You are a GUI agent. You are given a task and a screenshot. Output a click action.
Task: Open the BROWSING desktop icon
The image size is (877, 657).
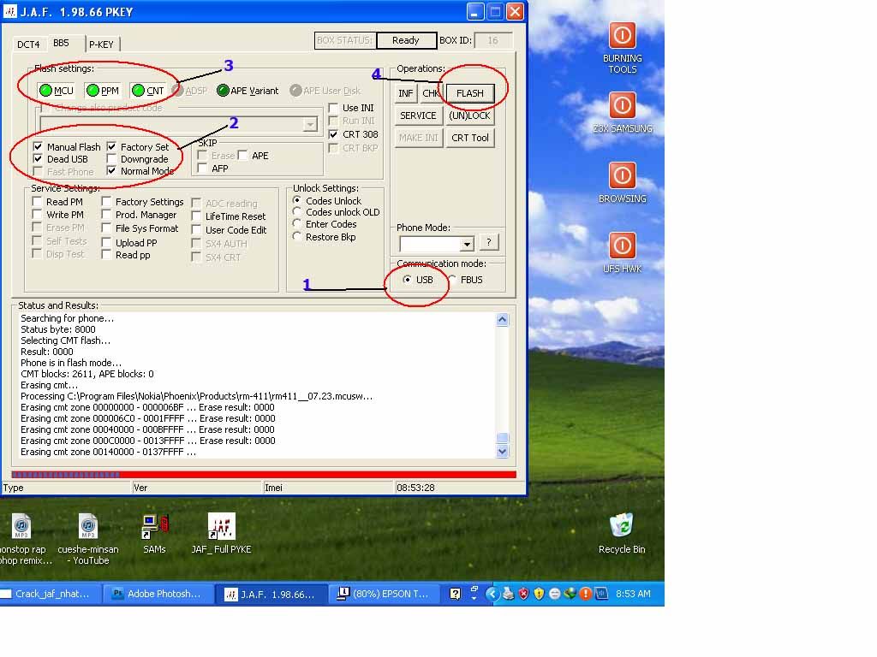click(622, 175)
